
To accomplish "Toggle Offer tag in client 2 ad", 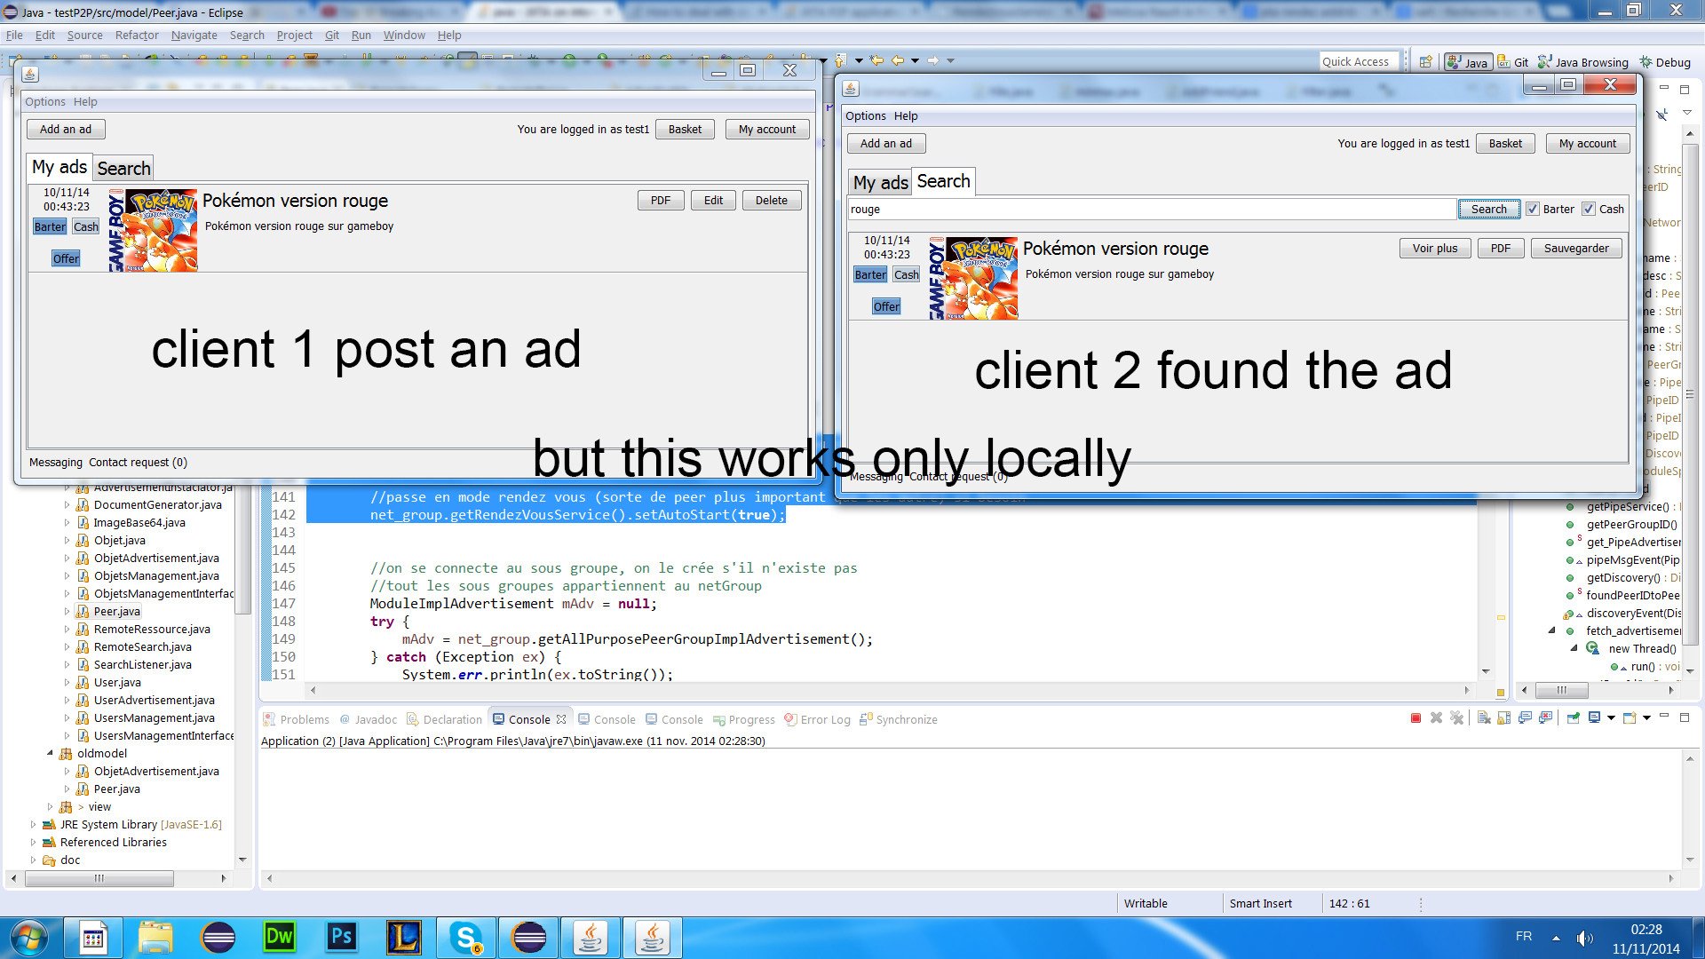I will click(x=886, y=306).
